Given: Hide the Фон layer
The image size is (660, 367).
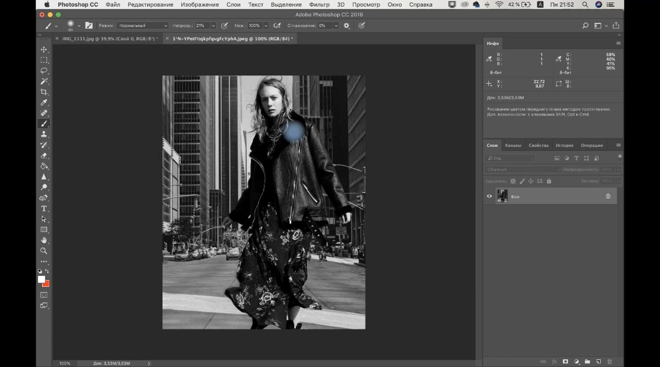Looking at the screenshot, I should [x=489, y=196].
